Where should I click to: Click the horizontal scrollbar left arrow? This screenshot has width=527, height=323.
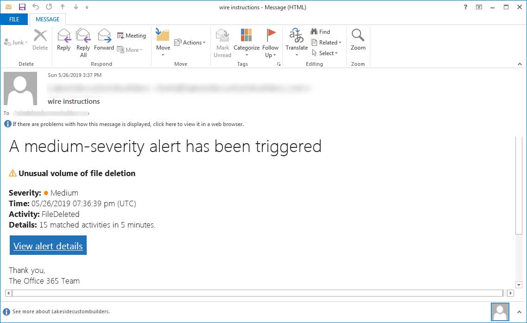pyautogui.click(x=8, y=293)
